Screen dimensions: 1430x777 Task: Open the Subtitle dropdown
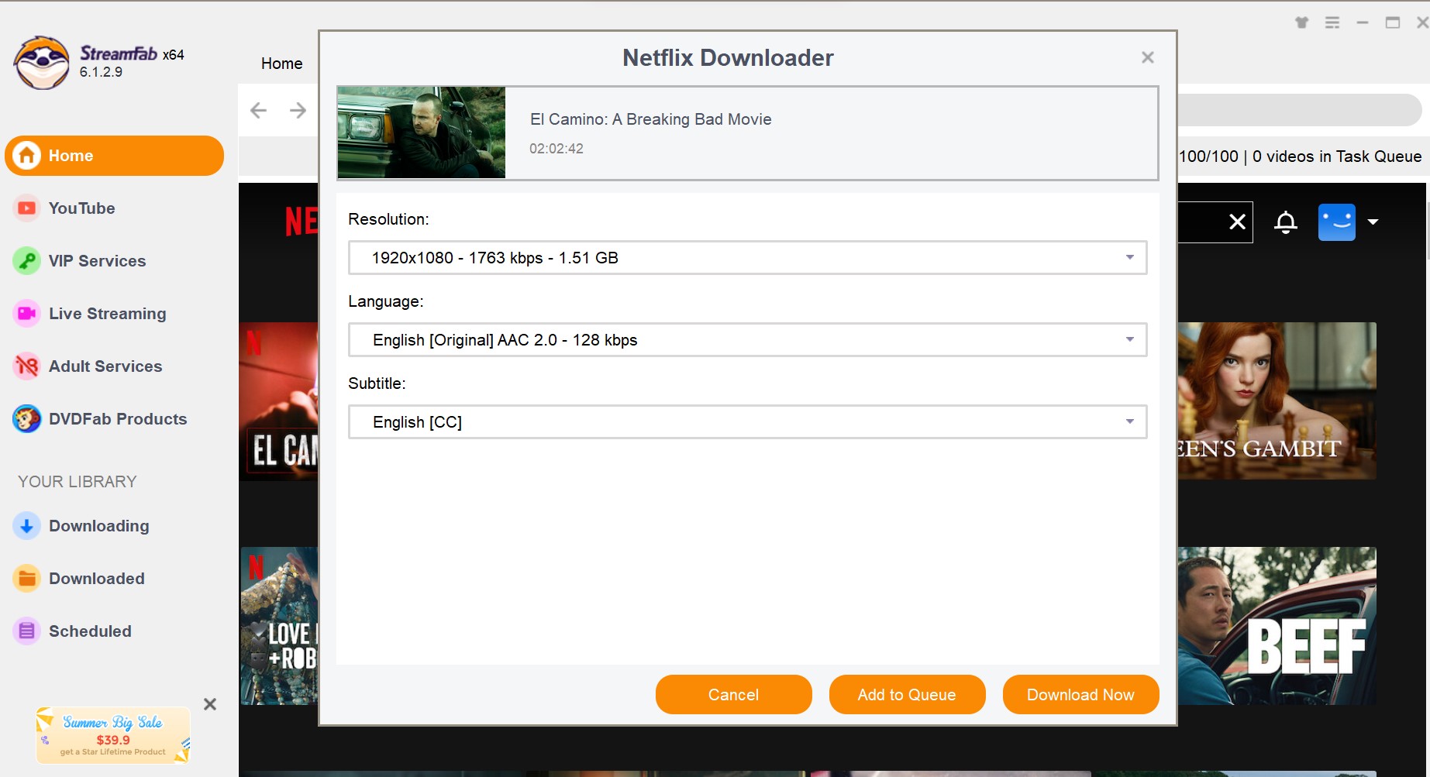747,422
